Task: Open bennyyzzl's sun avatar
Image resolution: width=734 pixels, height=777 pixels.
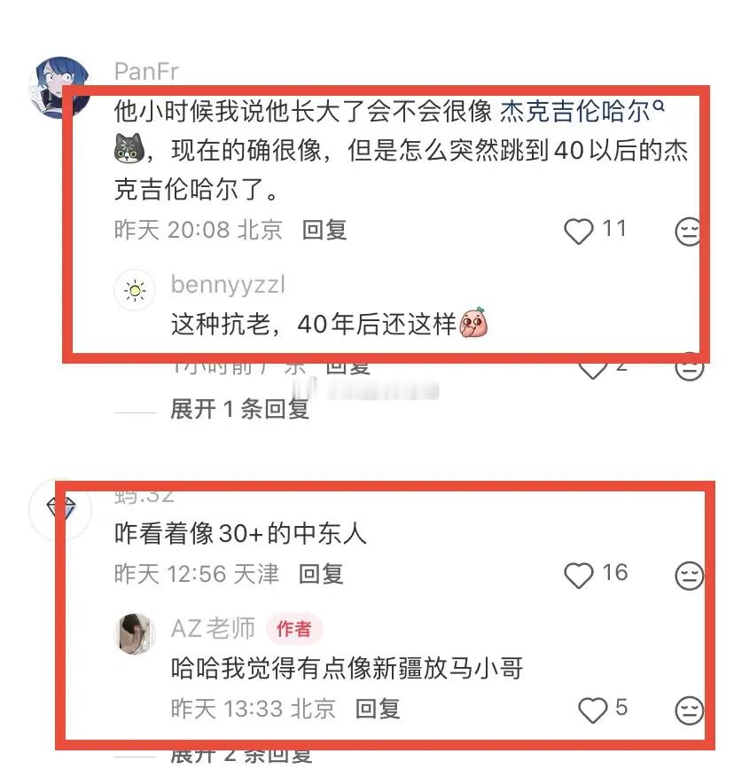Action: coord(135,290)
